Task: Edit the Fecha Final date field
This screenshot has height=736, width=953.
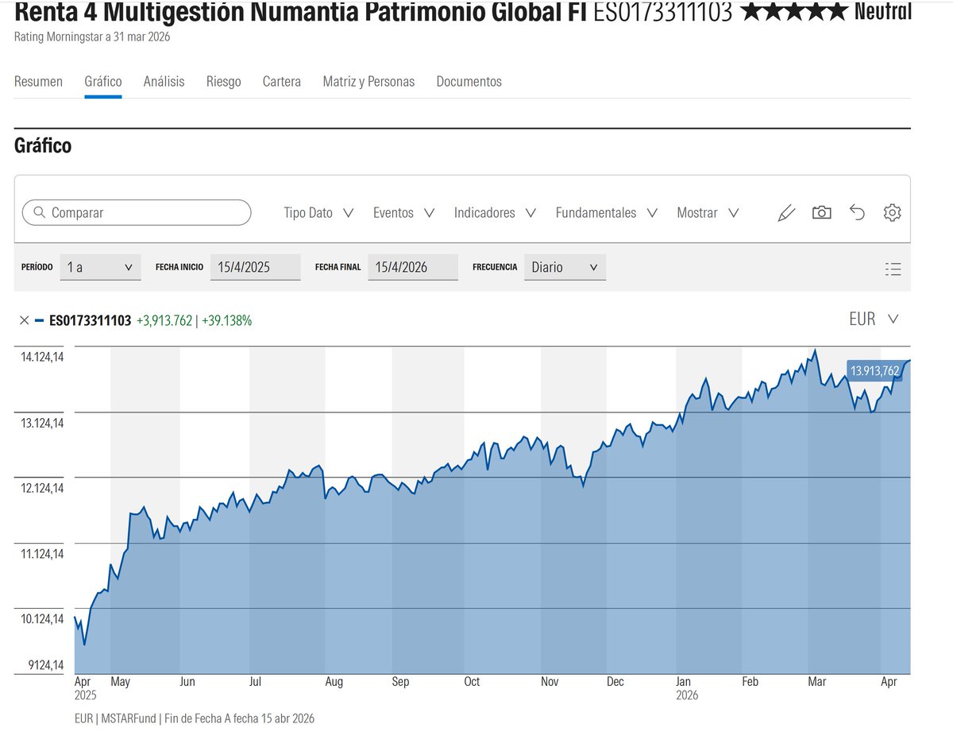Action: [x=412, y=267]
